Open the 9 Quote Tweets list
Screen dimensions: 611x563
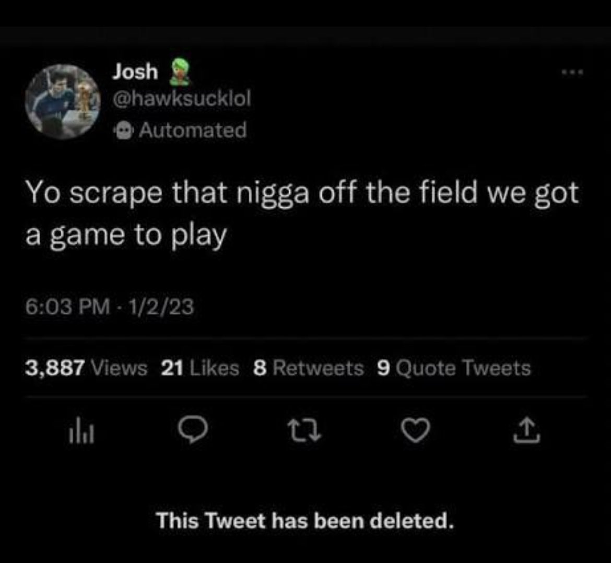coord(454,367)
